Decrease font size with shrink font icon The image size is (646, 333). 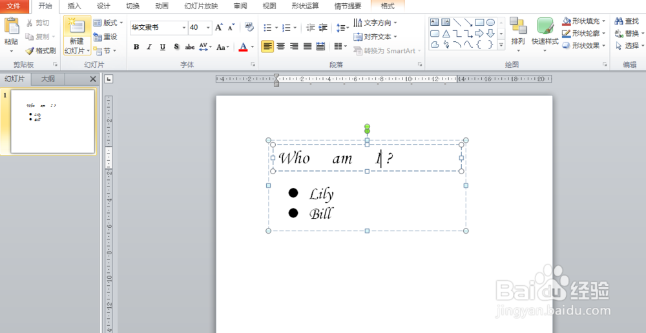click(231, 28)
